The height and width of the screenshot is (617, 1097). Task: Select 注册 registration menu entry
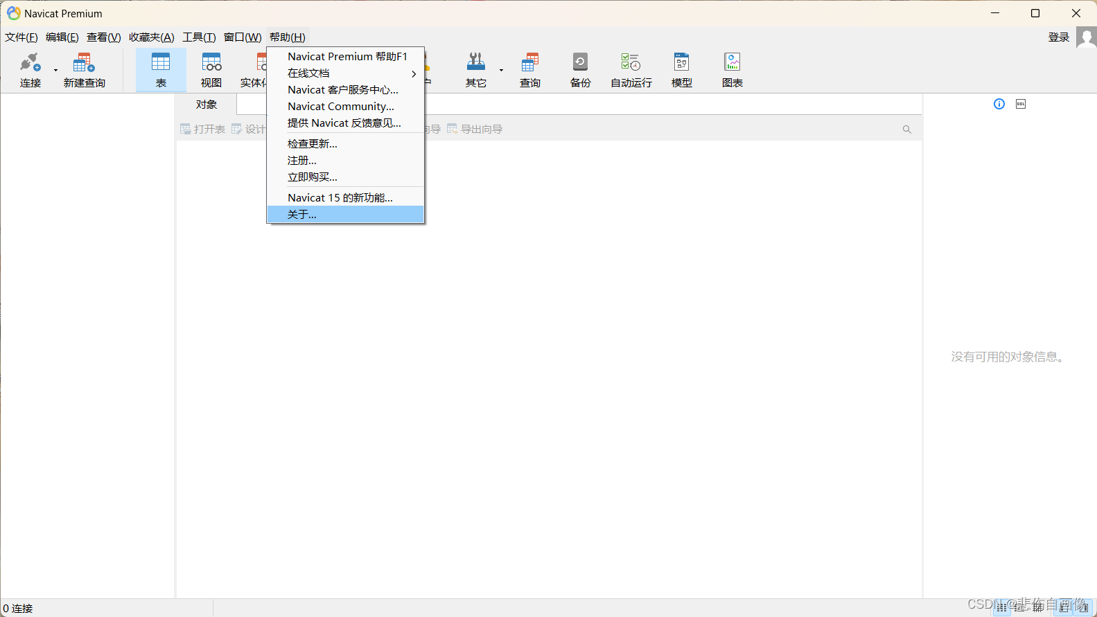[345, 161]
